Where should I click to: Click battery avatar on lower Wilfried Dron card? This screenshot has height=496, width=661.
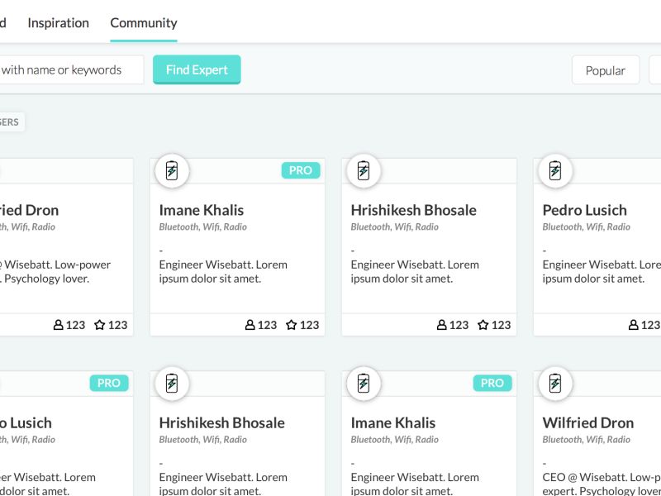(555, 384)
